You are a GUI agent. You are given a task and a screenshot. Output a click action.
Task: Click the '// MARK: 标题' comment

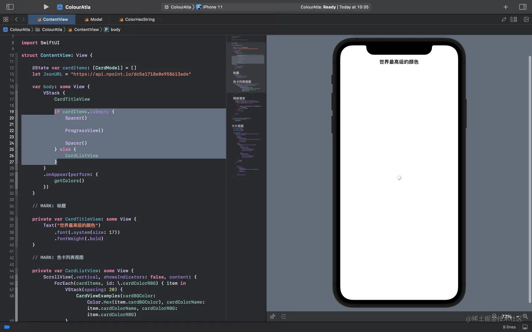[49, 206]
